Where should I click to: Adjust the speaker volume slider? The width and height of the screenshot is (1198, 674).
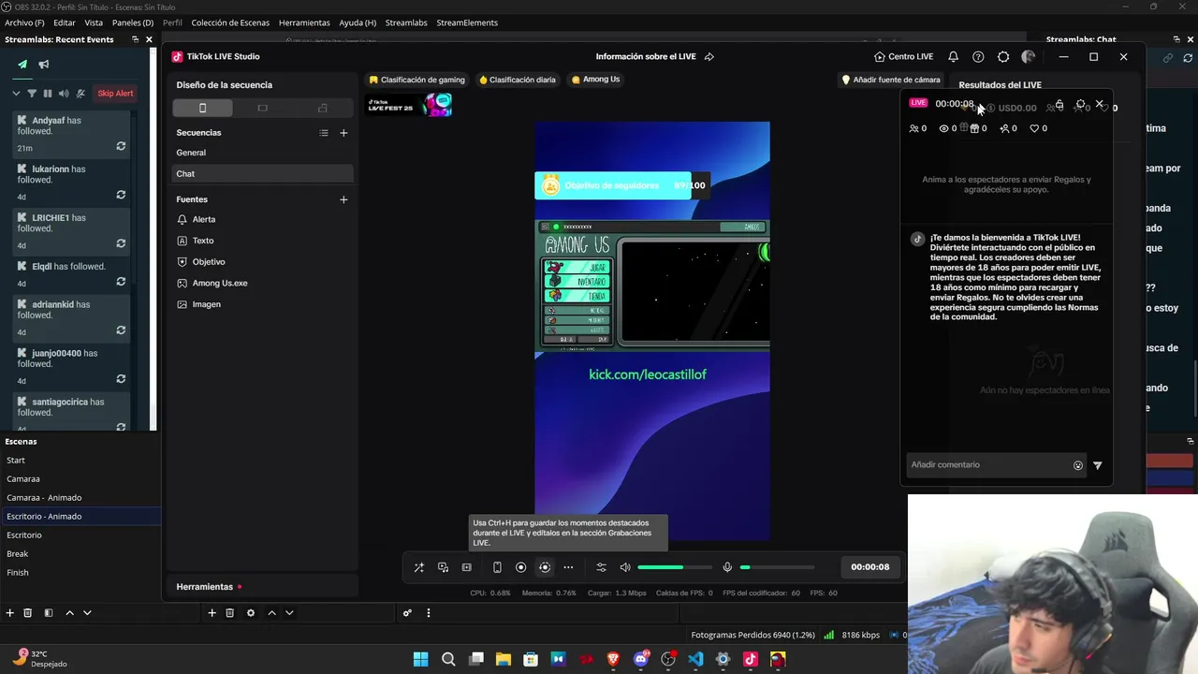pos(674,567)
